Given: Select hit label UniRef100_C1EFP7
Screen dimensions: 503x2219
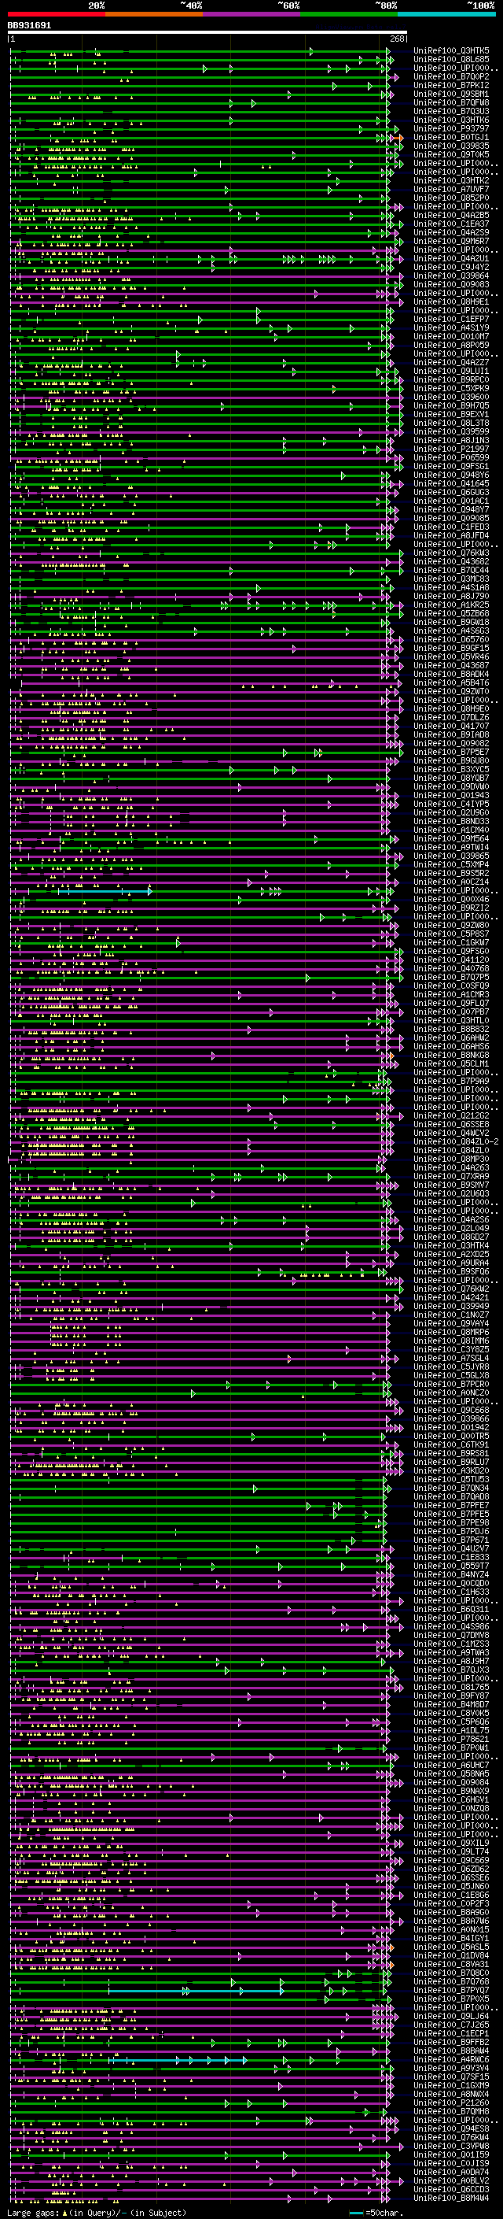Looking at the screenshot, I should pos(451,319).
